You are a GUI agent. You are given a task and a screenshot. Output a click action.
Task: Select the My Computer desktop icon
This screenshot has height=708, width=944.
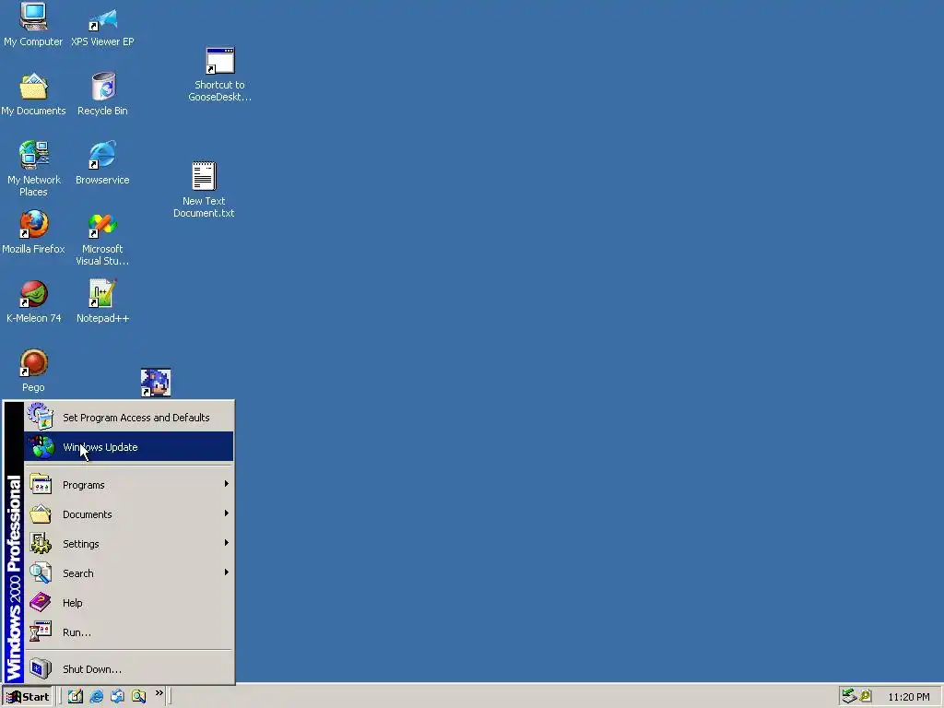click(33, 24)
